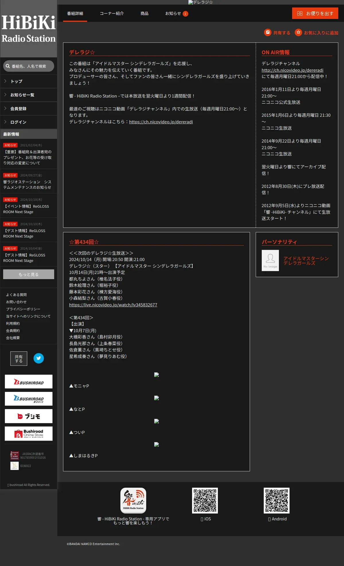Open 会員登録 in sidebar
This screenshot has height=566, width=344.
[29, 109]
